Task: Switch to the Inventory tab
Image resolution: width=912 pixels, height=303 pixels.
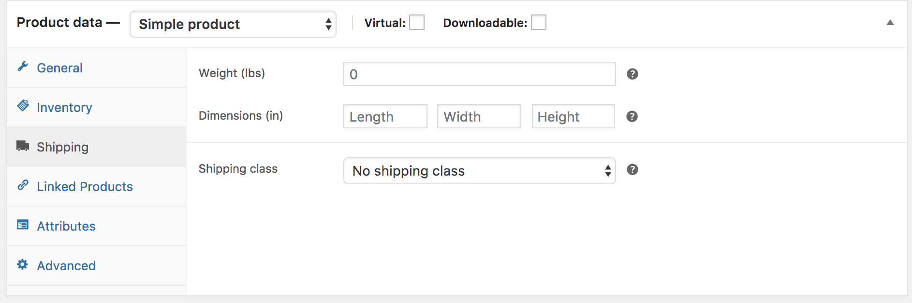Action: click(64, 107)
